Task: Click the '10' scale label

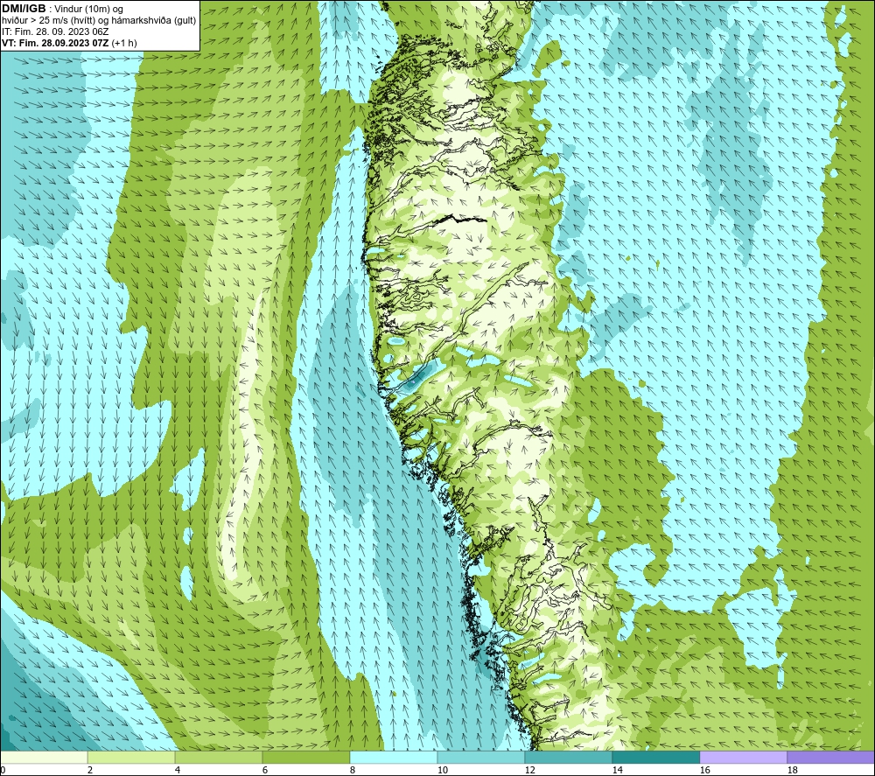Action: click(442, 770)
